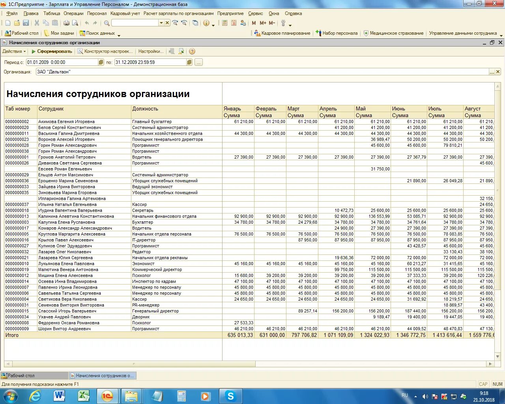Click the period selection ellipsis button
Screen dimensions: 505x404
(x=198, y=62)
